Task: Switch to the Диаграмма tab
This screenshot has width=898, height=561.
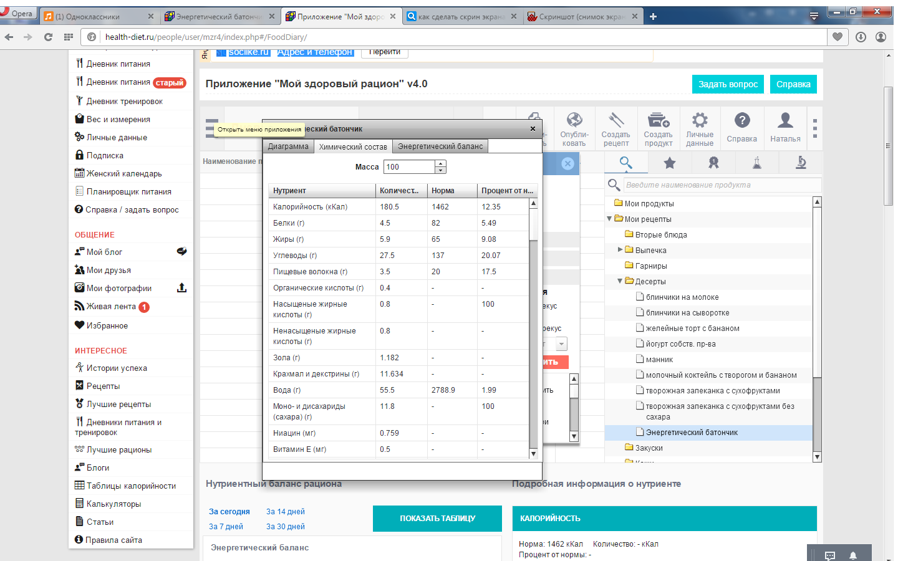Action: [288, 146]
